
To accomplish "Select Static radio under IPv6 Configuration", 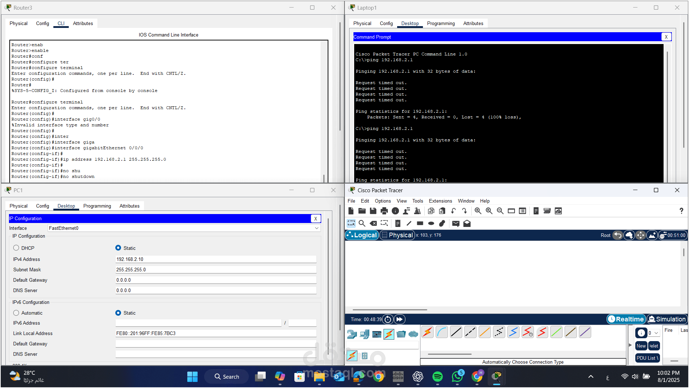I will click(x=118, y=313).
